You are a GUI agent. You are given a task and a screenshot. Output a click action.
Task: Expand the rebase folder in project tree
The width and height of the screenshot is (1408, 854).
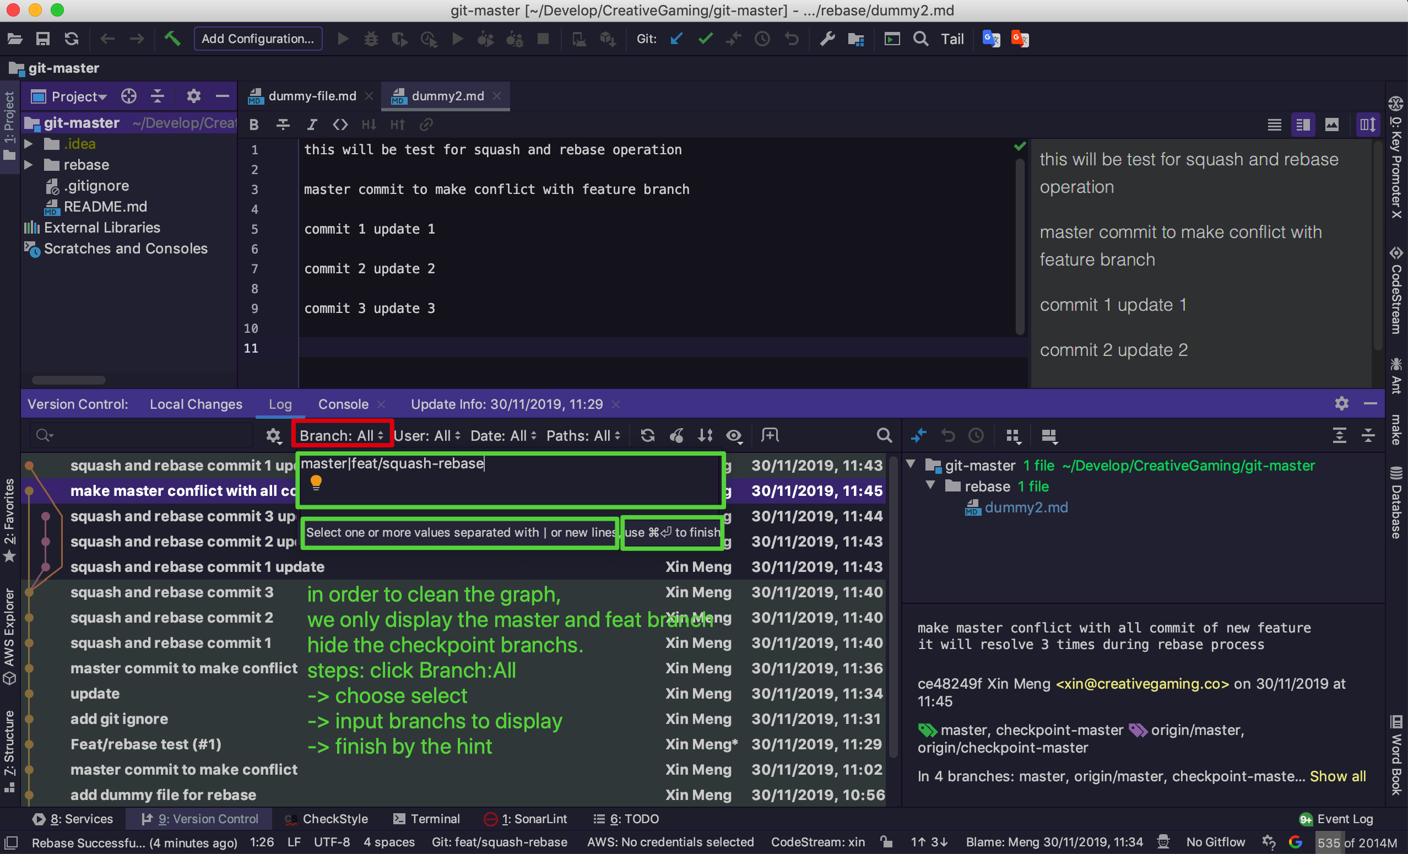pyautogui.click(x=28, y=165)
